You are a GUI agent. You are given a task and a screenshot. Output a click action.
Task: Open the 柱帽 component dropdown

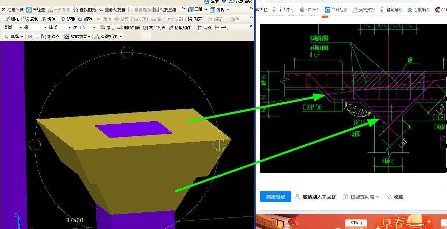(x=59, y=27)
